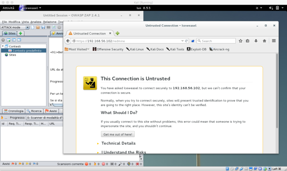Collapse the Contesti tree node

pyautogui.click(x=3, y=46)
